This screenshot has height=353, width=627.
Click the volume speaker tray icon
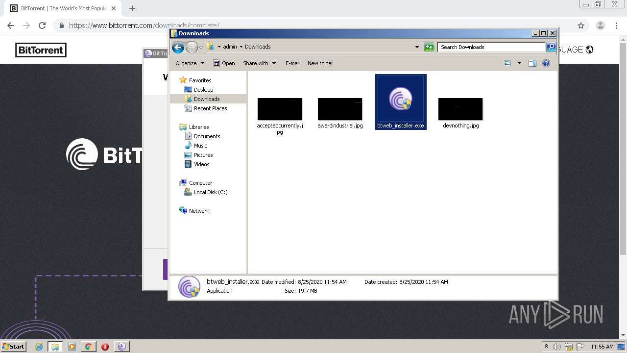pos(557,347)
